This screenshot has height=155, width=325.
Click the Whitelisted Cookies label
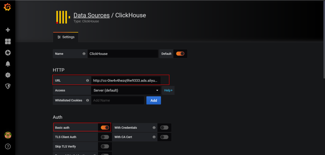coord(69,100)
